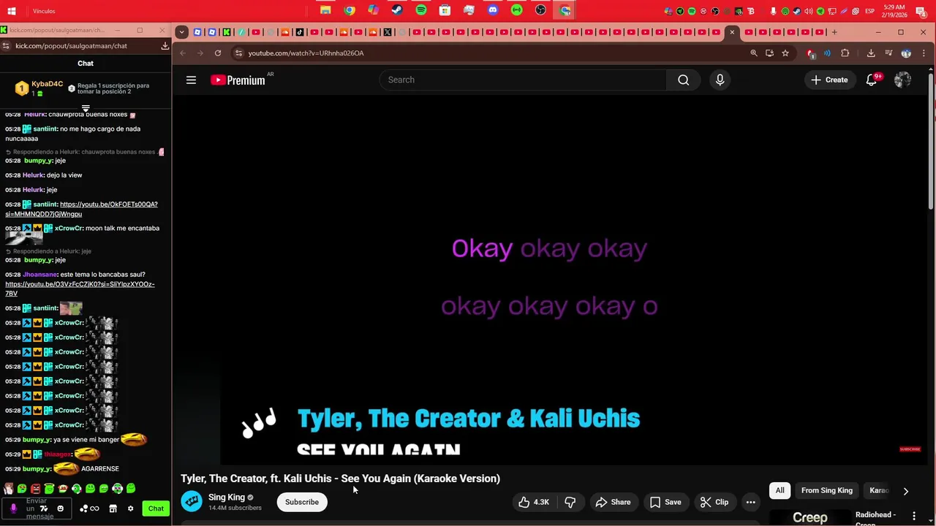Open the Kick shop icon

113,508
